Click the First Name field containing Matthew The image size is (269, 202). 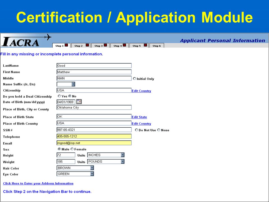94,72
